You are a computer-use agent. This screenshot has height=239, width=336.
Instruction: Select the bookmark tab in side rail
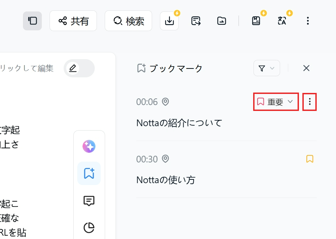89,173
